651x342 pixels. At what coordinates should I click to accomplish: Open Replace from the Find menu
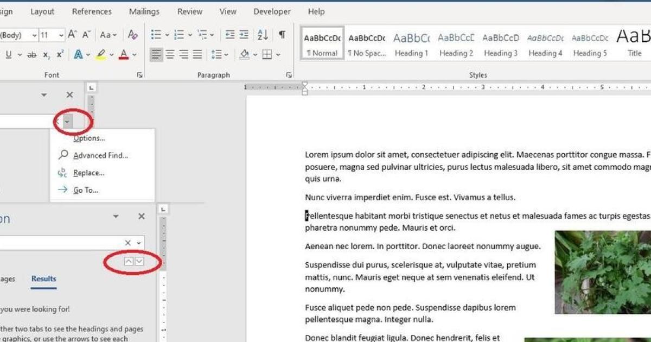click(88, 173)
